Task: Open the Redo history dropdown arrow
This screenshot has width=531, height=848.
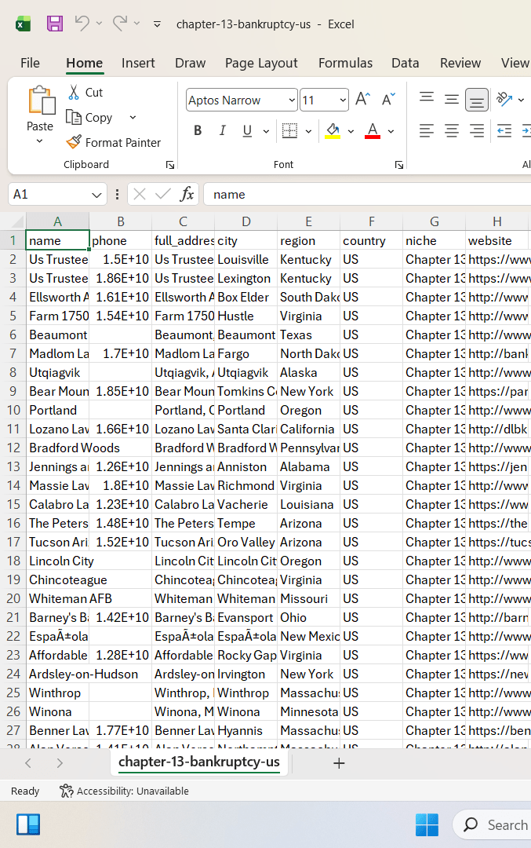Action: coord(136,24)
